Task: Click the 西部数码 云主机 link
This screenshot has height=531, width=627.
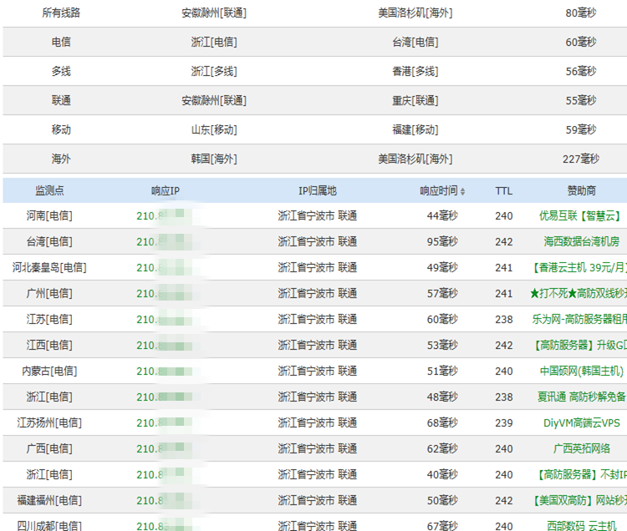Action: pyautogui.click(x=581, y=526)
